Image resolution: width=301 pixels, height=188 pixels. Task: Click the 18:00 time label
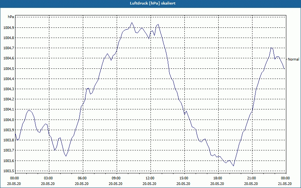(218, 178)
